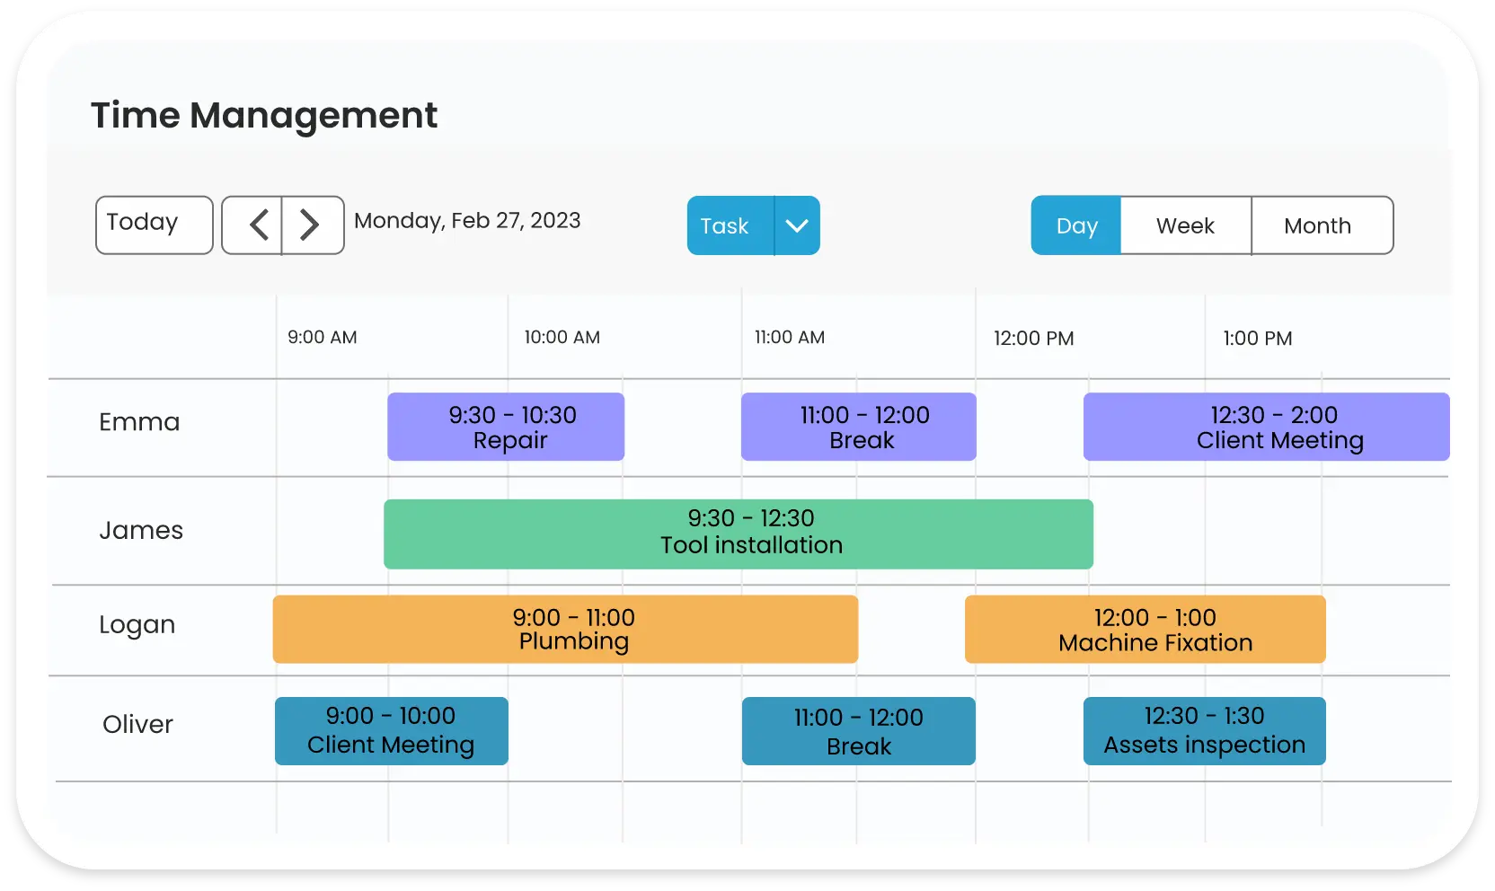
Task: Select Logan's Plumbing task block
Action: coord(565,630)
